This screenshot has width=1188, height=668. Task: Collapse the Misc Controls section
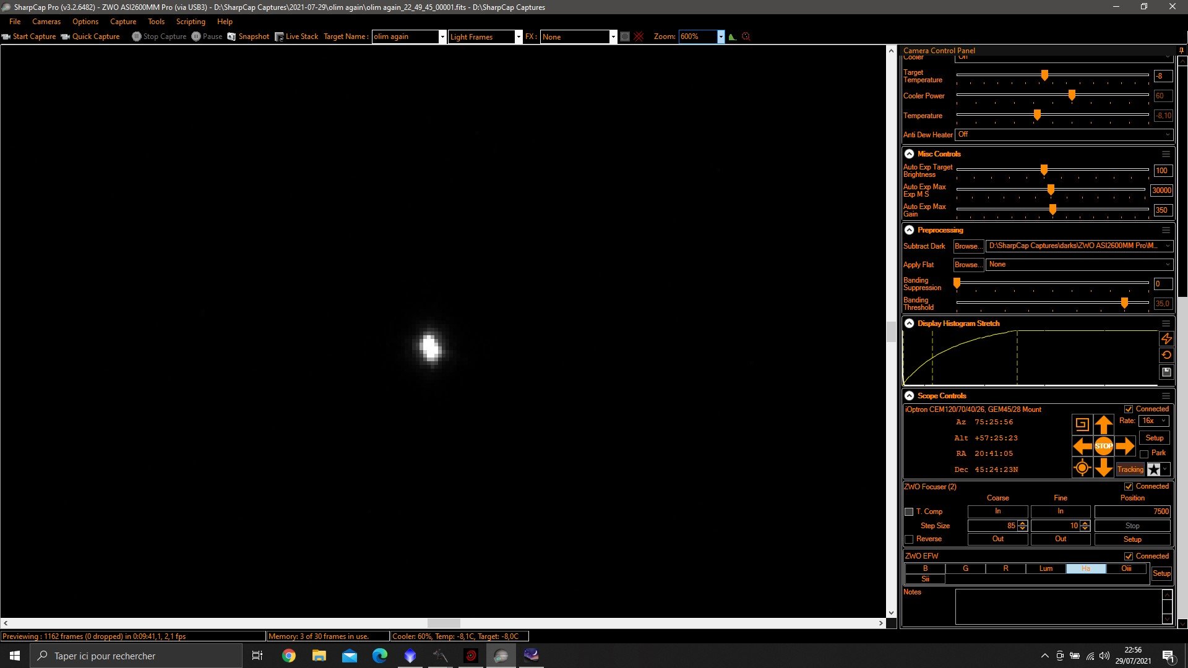point(909,154)
